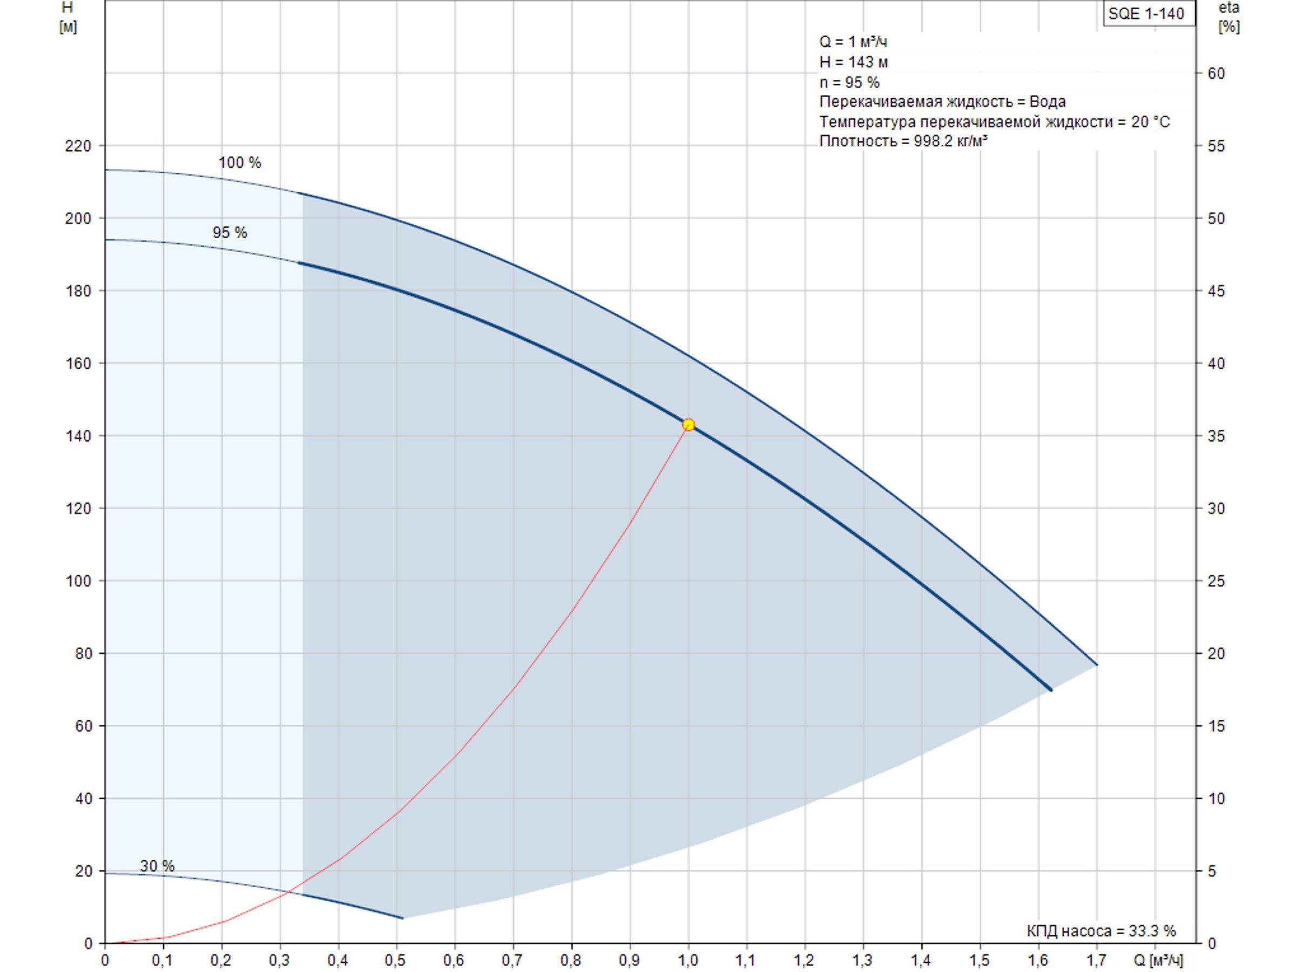Click the 95 % speed curve label
The image size is (1296, 972).
pyautogui.click(x=230, y=233)
